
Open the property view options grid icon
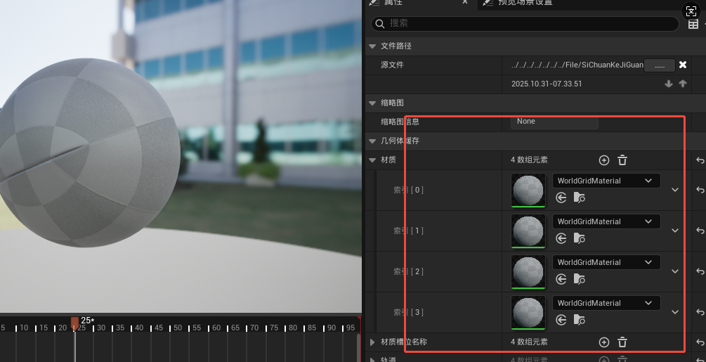point(693,25)
